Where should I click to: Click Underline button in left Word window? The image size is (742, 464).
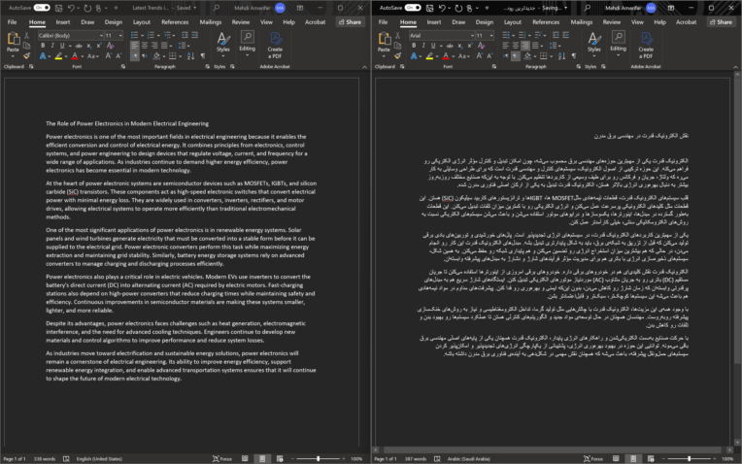tap(61, 46)
